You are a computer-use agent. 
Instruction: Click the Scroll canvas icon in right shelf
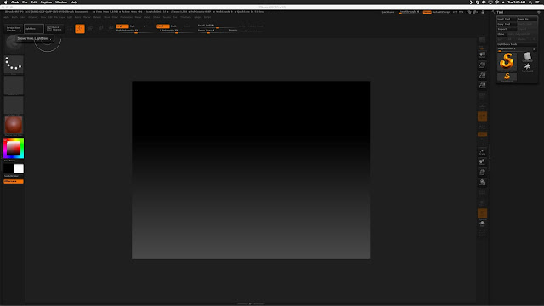[x=482, y=54]
